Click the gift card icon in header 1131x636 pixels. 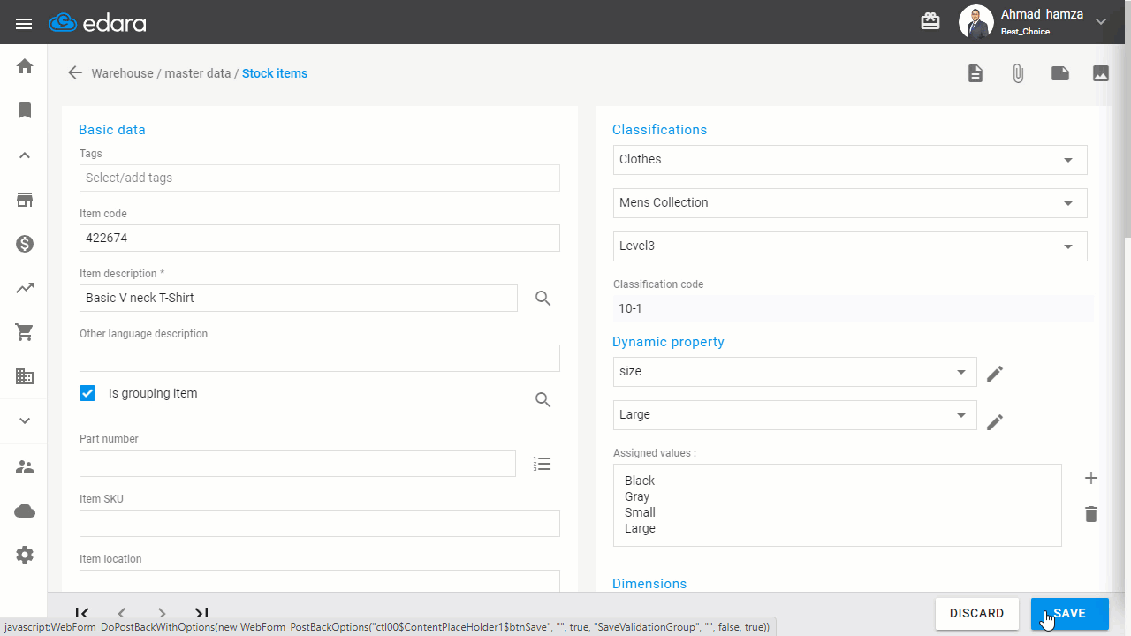coord(930,21)
